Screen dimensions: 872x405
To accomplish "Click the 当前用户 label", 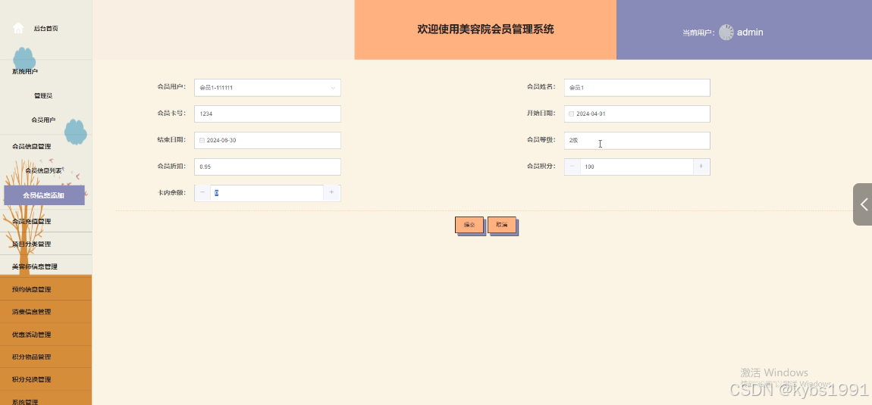I will [698, 33].
